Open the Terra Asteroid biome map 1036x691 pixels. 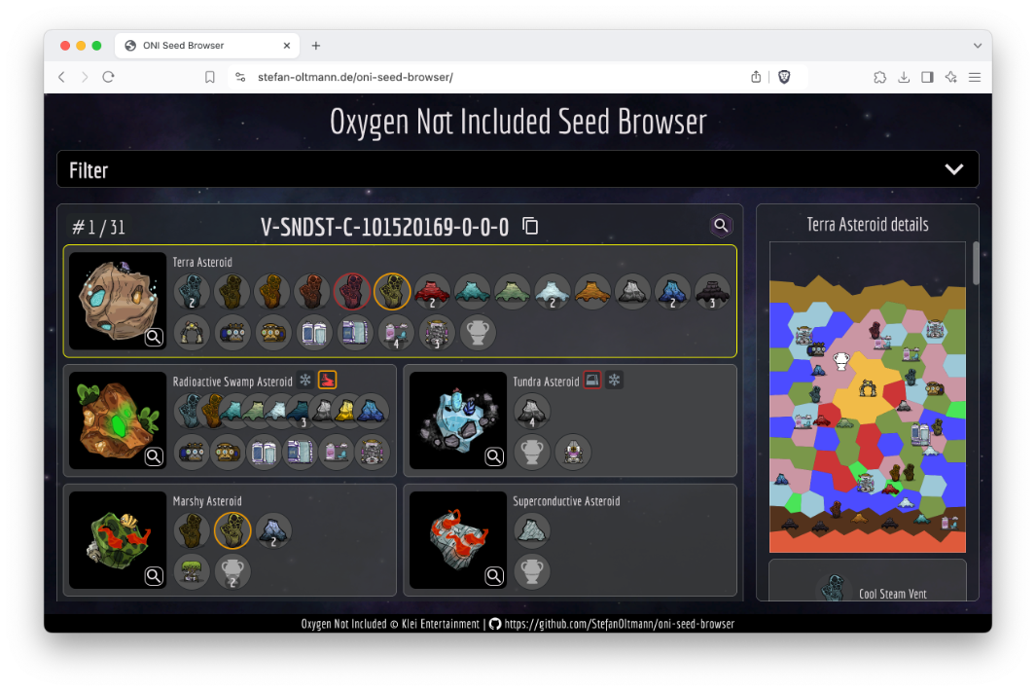pos(867,397)
